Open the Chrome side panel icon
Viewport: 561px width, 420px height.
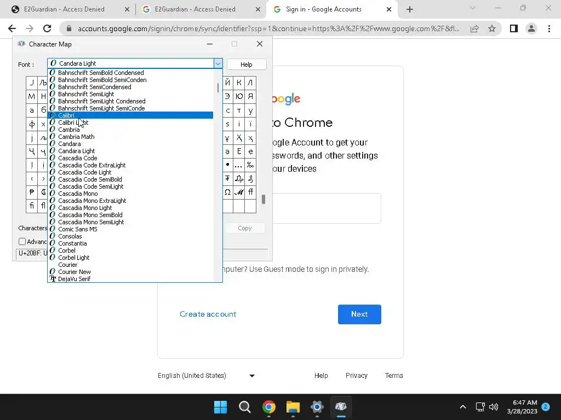514,28
